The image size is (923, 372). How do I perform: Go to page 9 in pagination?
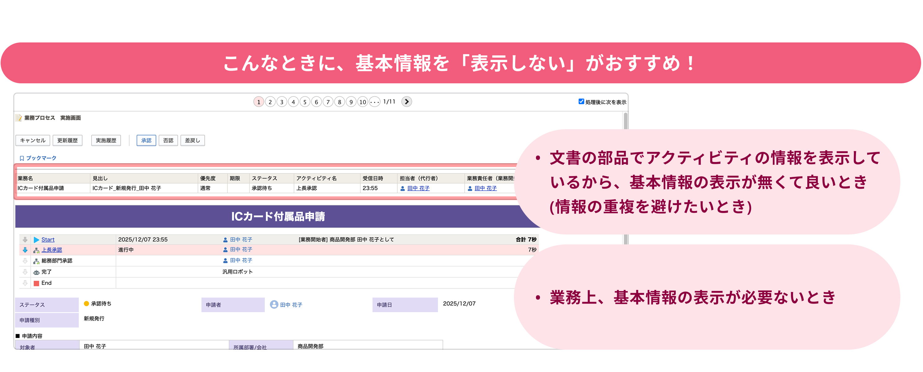pyautogui.click(x=351, y=102)
